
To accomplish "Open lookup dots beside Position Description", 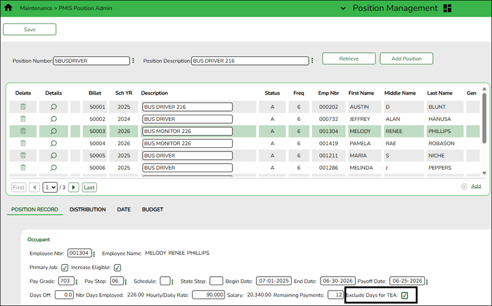I will (312, 60).
